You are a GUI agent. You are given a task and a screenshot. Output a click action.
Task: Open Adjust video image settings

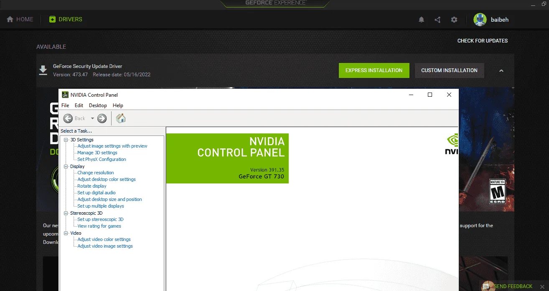105,246
